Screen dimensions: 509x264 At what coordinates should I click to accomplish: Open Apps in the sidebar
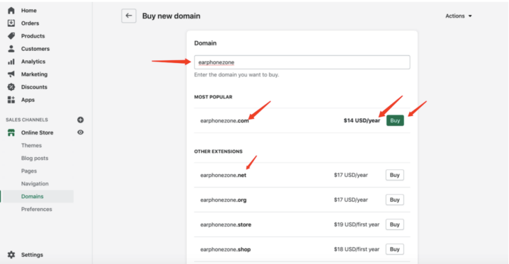click(x=28, y=100)
